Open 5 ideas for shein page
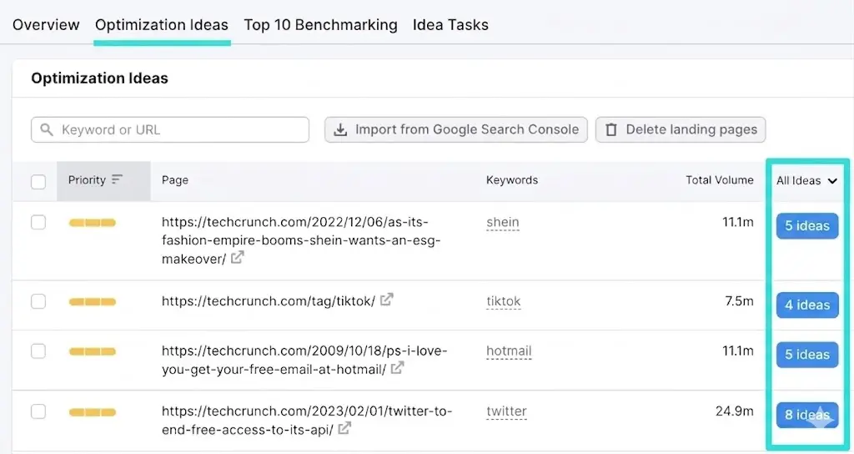Screen dimensions: 854x454 point(807,225)
